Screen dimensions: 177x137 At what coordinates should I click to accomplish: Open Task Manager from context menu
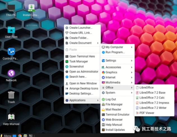[82, 61]
